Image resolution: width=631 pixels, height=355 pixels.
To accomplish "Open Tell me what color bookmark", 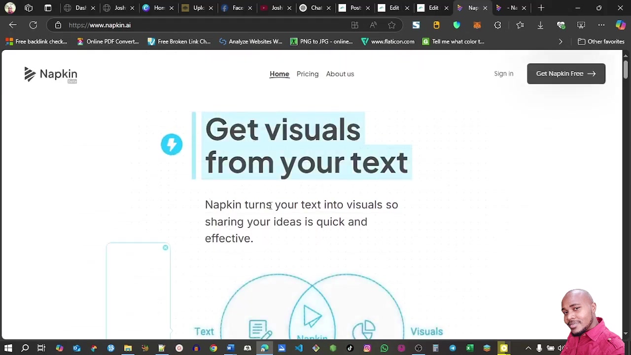I will pyautogui.click(x=454, y=41).
